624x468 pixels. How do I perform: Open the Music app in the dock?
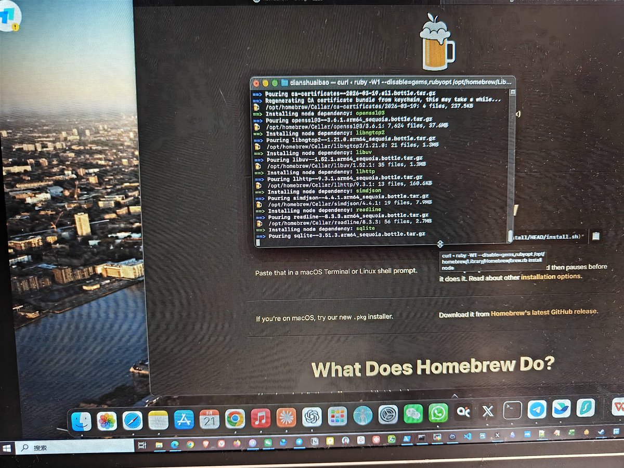click(x=261, y=418)
